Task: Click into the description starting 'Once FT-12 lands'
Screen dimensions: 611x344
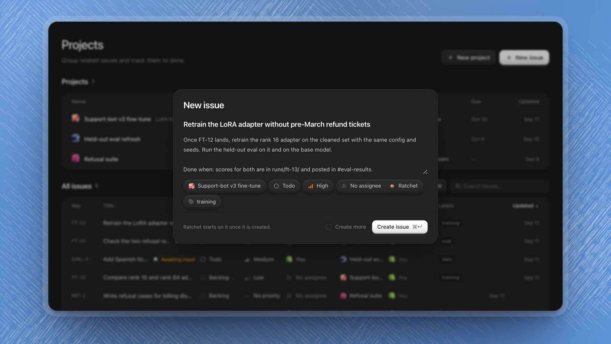Action: [300, 145]
